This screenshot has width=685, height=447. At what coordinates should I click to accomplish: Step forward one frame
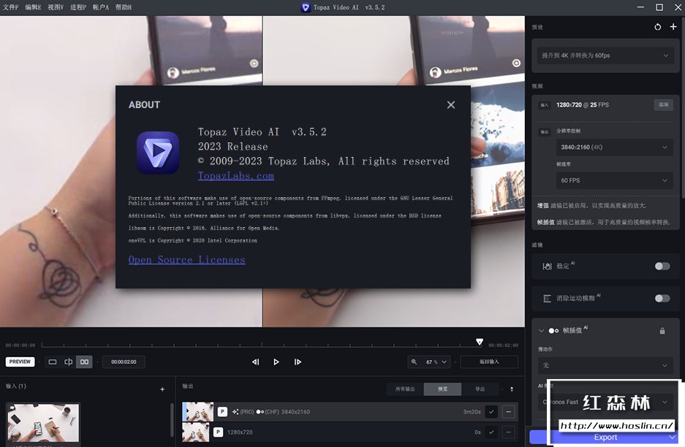coord(298,362)
